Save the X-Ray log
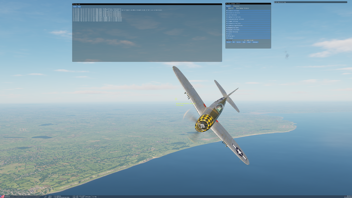This screenshot has width=352, height=198. tap(79, 7)
